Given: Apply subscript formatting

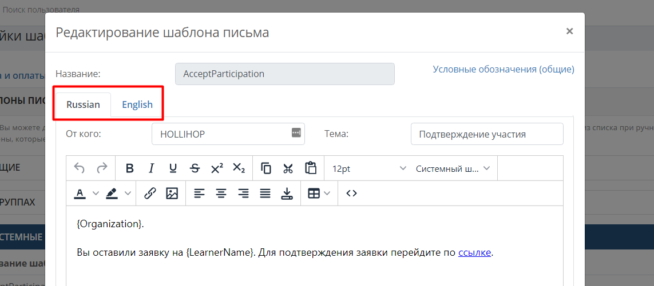Looking at the screenshot, I should [239, 168].
